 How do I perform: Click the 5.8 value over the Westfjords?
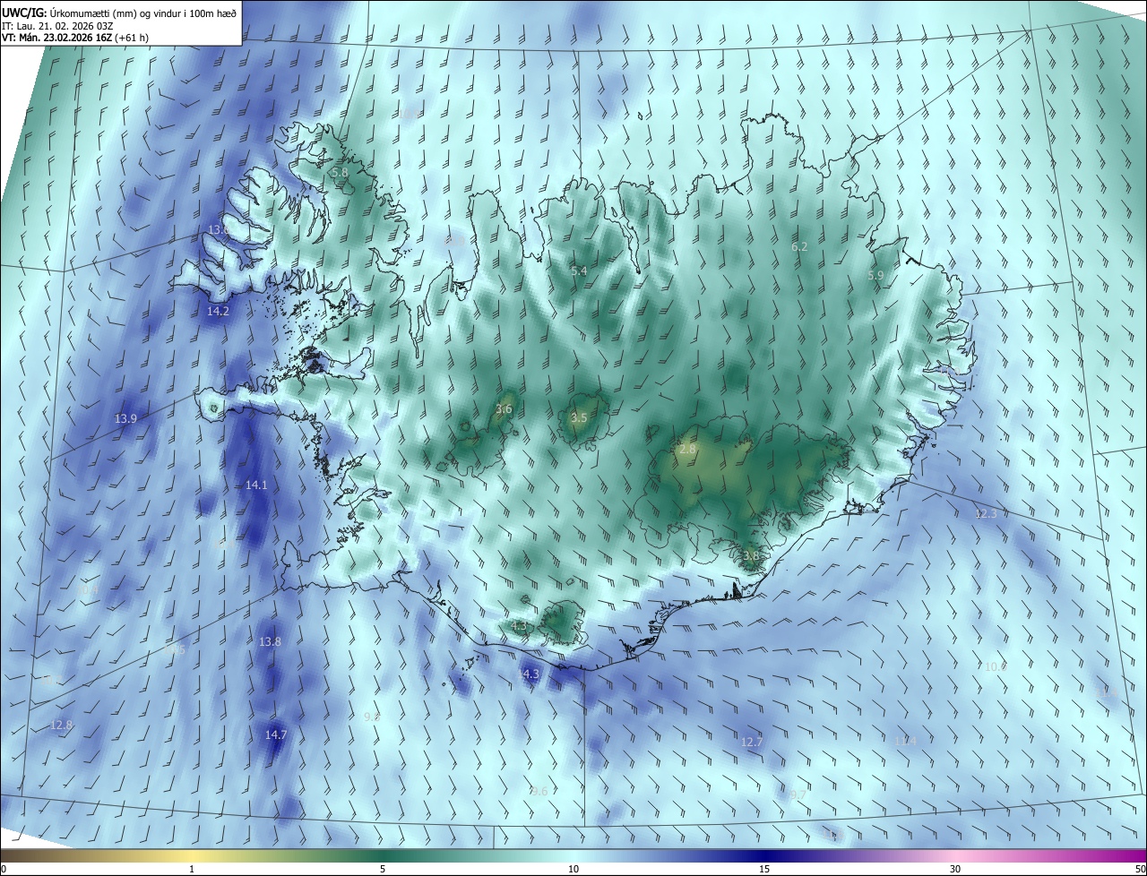point(340,172)
